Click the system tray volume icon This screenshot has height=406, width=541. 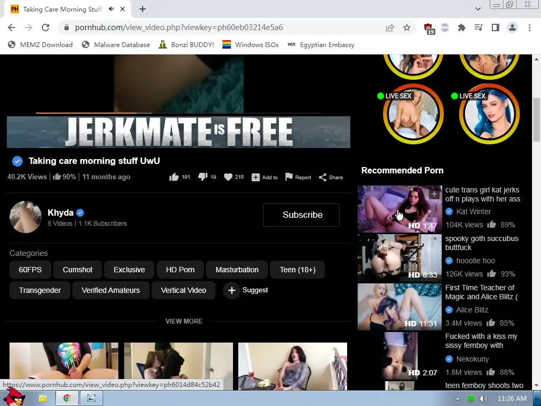483,399
